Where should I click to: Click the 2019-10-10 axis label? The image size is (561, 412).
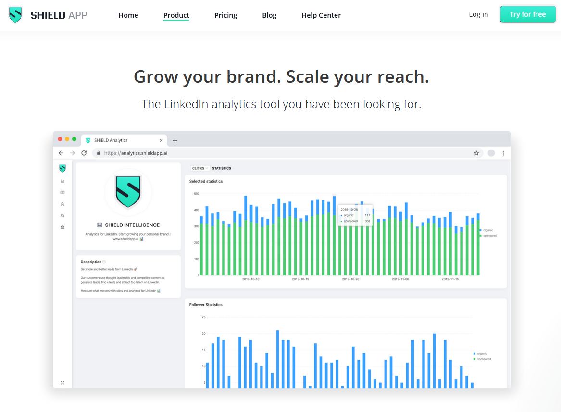(251, 279)
